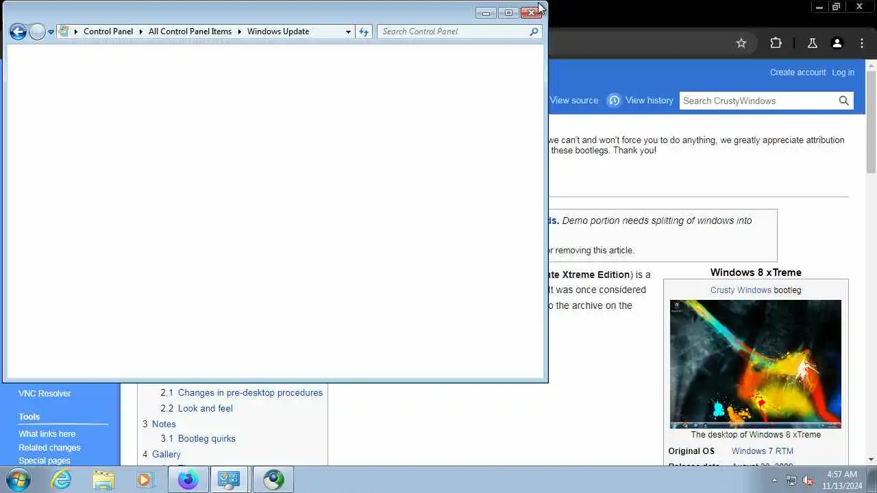Open Windows Explorer folder on taskbar
This screenshot has width=877, height=493.
pyautogui.click(x=103, y=480)
